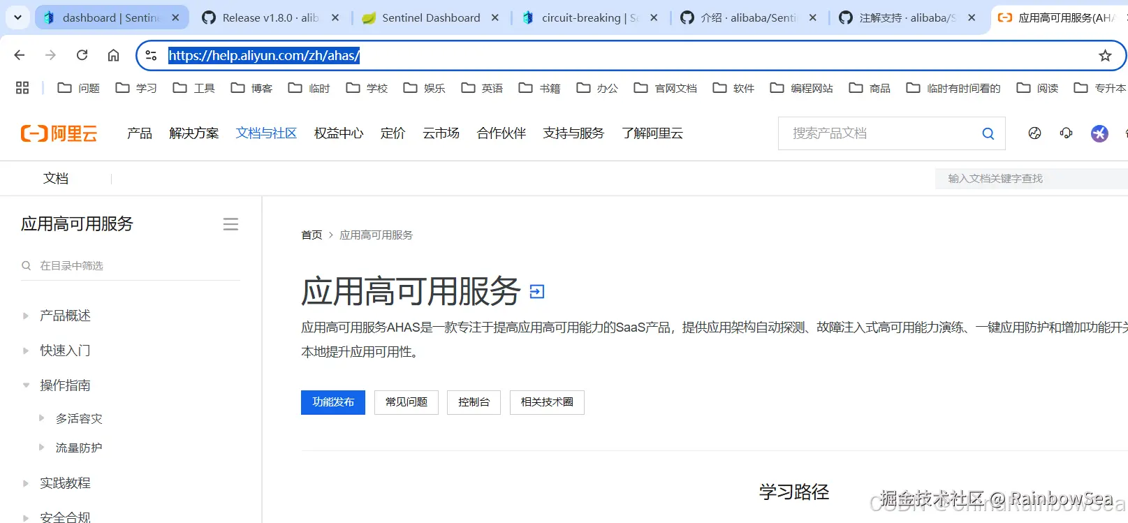The height and width of the screenshot is (523, 1128).
Task: Open the 定价 navigation item
Action: tap(393, 133)
